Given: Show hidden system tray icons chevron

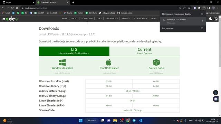Looking at the screenshot, I should click(x=174, y=121).
